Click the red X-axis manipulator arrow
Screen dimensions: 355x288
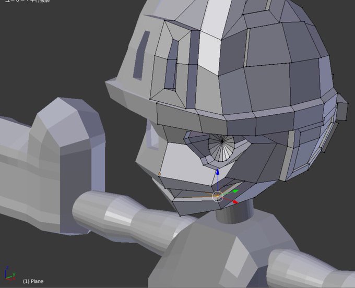235,202
